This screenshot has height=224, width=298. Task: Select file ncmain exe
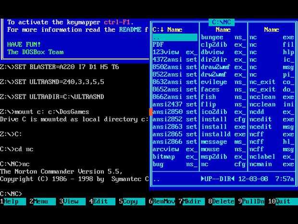pos(272,164)
